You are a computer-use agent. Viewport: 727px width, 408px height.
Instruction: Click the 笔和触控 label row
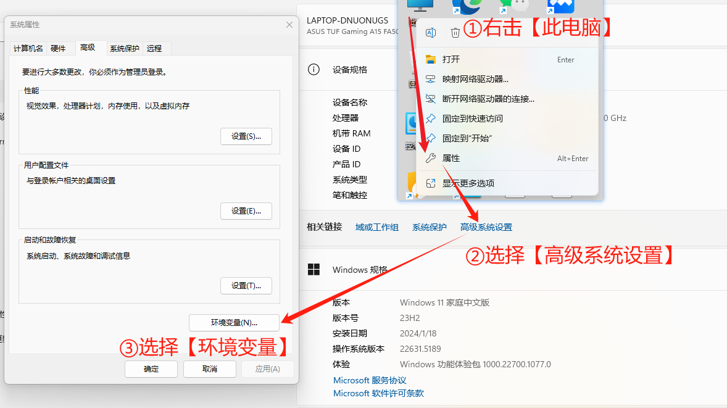pyautogui.click(x=349, y=195)
